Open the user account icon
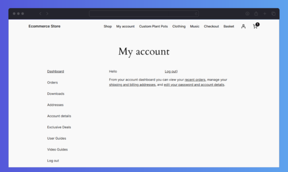This screenshot has height=172, width=288. click(x=243, y=26)
